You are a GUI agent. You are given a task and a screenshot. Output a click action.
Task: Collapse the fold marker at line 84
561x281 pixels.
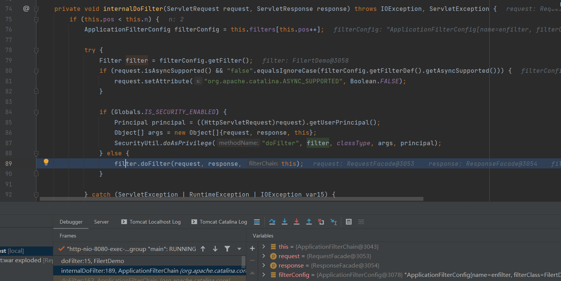coord(36,112)
